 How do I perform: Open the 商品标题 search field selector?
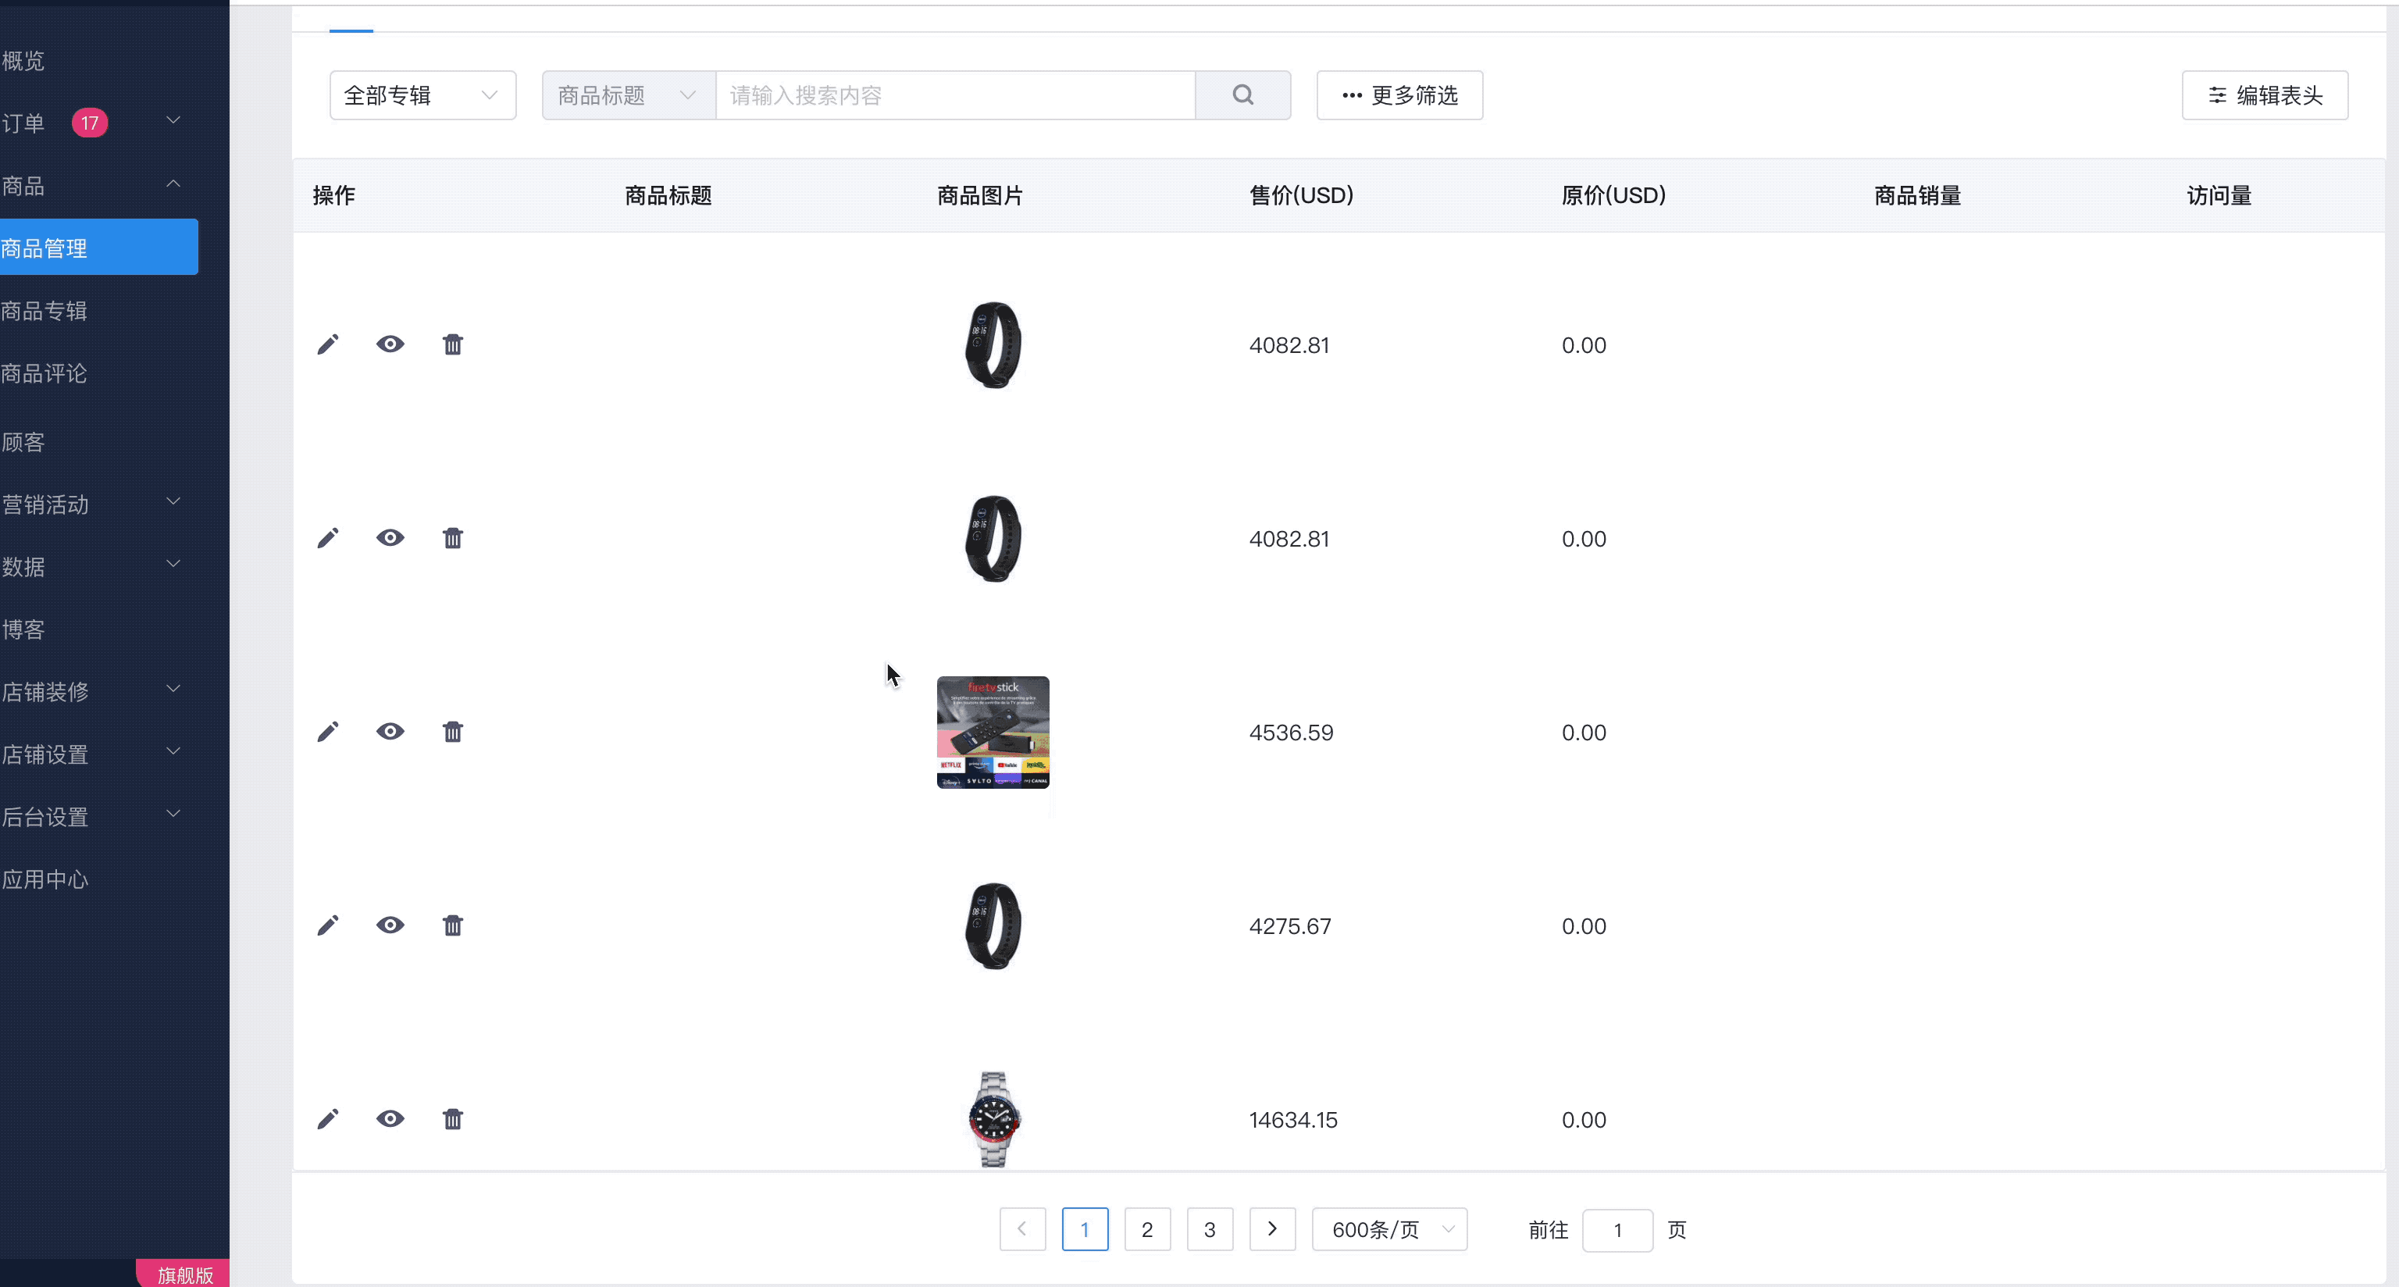pyautogui.click(x=628, y=95)
